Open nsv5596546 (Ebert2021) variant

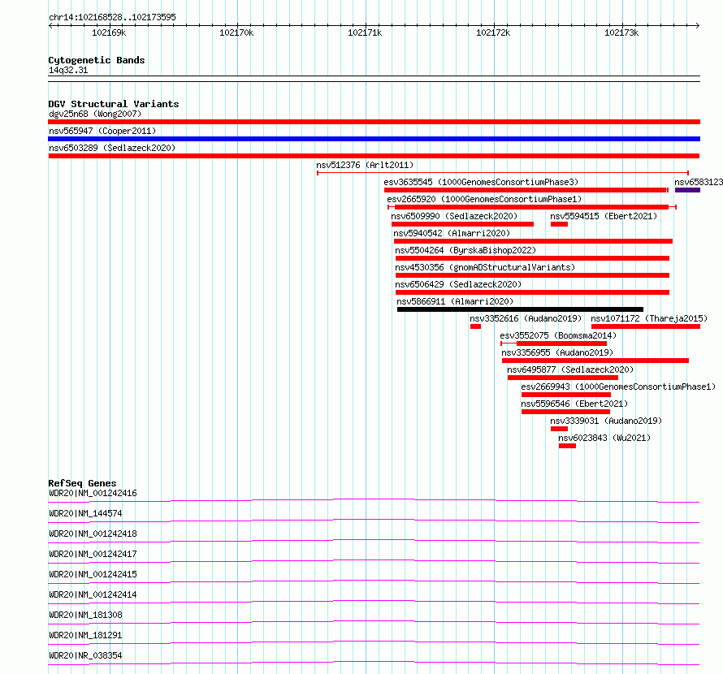click(x=574, y=404)
